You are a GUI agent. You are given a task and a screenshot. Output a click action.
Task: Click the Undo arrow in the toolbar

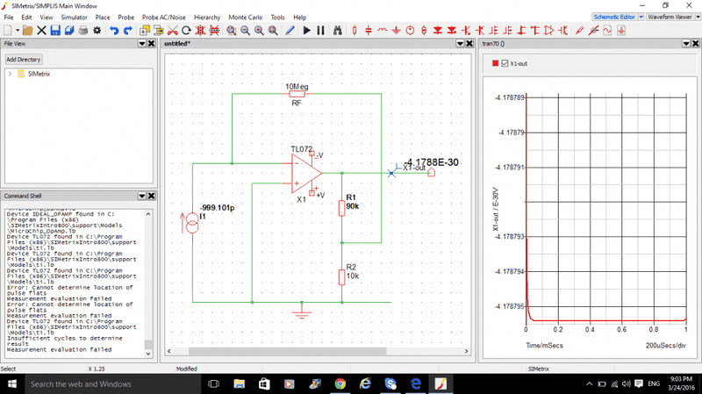[x=114, y=31]
